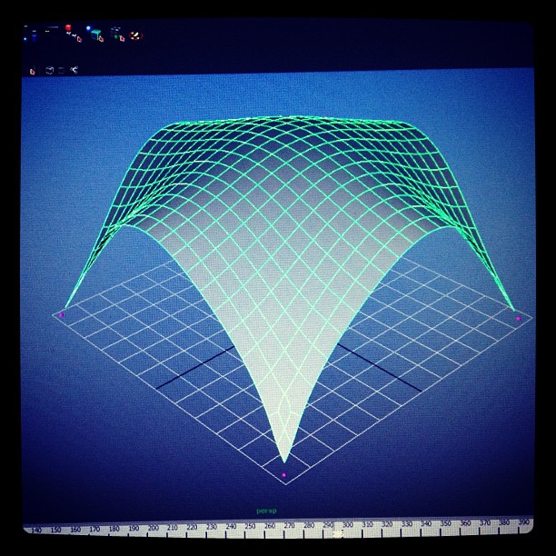
Task: Jump to frame 390 on the time slider
Action: 523,522
